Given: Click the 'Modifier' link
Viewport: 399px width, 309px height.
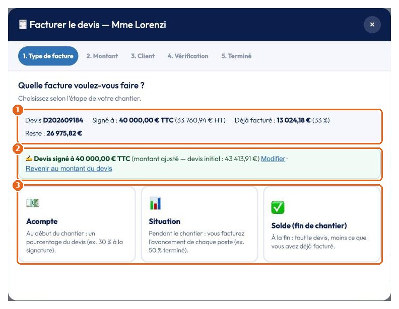Looking at the screenshot, I should pyautogui.click(x=273, y=159).
